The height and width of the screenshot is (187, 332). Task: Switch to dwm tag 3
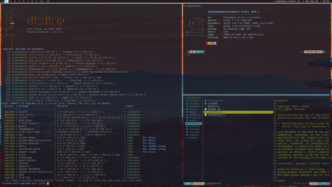click(x=10, y=1)
